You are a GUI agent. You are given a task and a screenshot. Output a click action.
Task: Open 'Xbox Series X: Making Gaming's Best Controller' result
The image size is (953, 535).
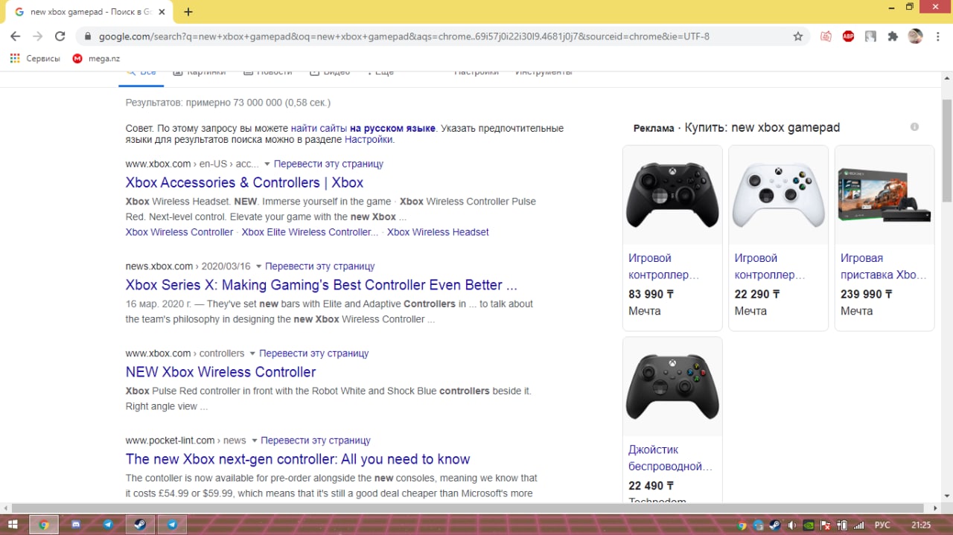pos(321,284)
